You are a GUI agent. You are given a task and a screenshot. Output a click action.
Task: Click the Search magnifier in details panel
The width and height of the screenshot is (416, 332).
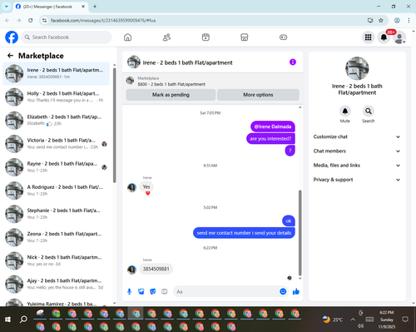[369, 111]
